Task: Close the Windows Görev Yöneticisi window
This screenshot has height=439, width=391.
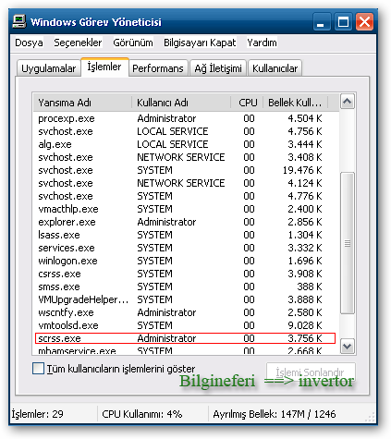Action: click(x=364, y=22)
